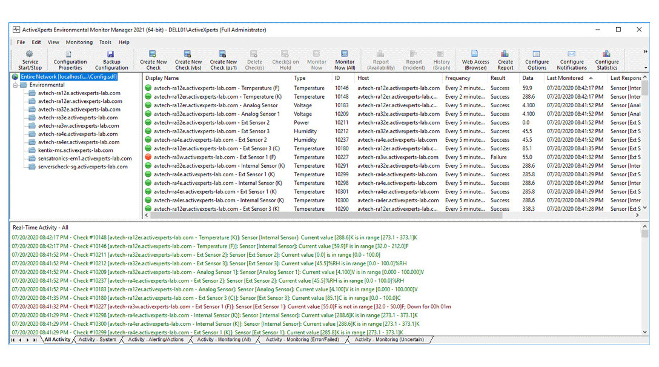Sort the checks by Result column header

(503, 78)
